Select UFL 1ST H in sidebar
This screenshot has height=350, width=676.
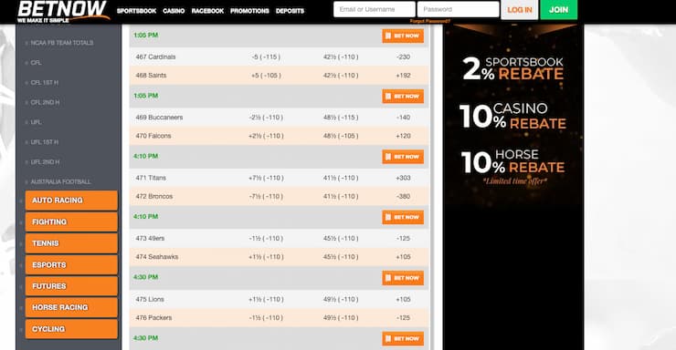tap(45, 142)
